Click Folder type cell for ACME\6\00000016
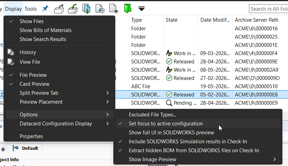 [138, 29]
